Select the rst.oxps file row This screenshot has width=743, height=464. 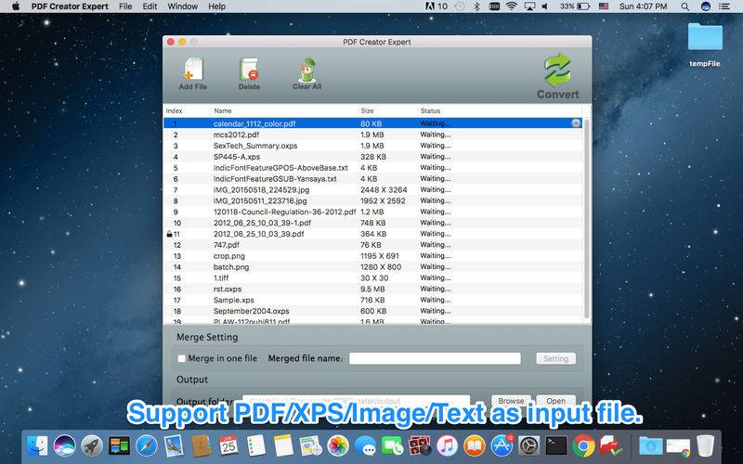pyautogui.click(x=373, y=289)
